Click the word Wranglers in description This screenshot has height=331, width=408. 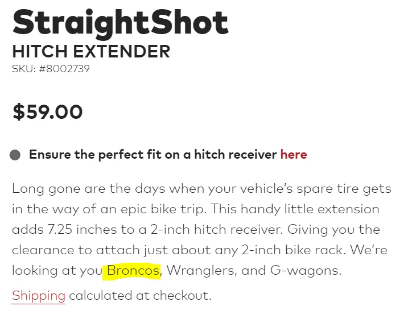click(x=201, y=270)
